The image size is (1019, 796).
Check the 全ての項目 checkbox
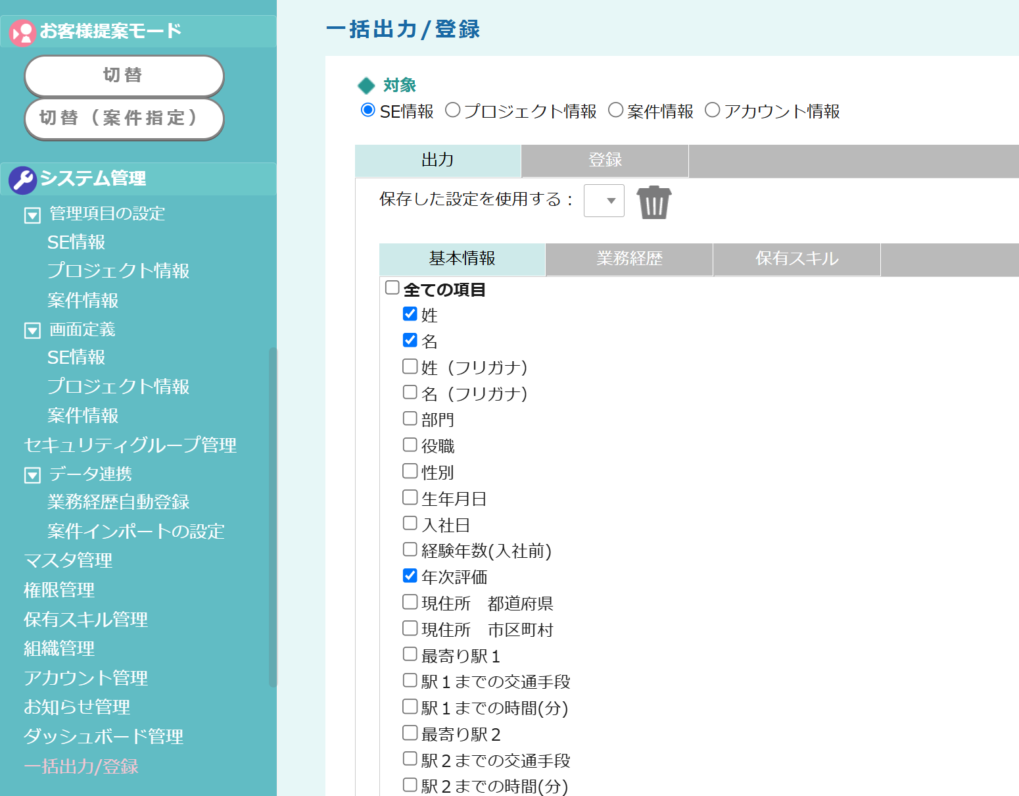392,288
